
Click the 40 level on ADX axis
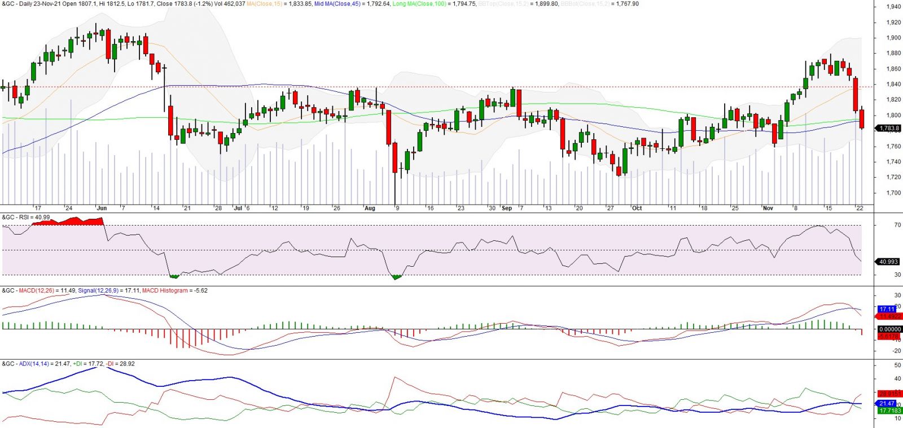[897, 378]
